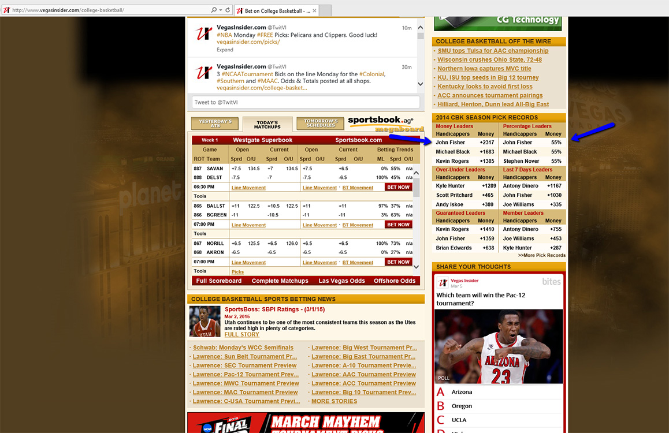
Task: Open a new blank browser tab
Action: coord(325,10)
